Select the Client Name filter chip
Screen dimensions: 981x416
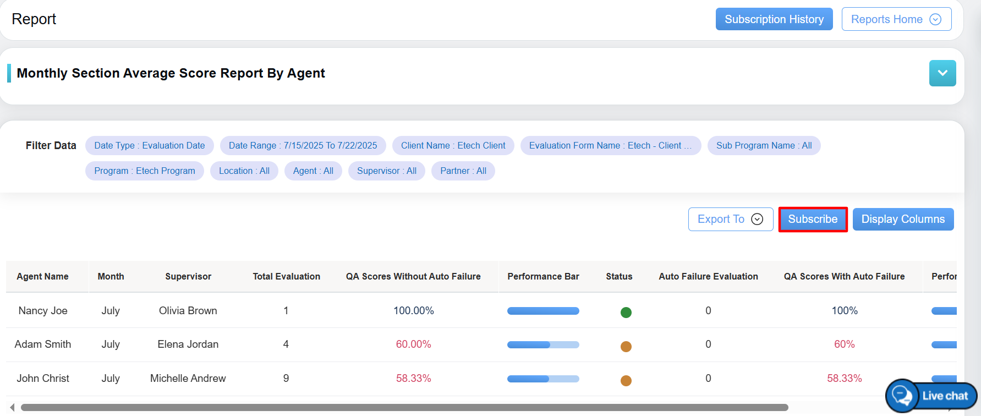click(453, 146)
